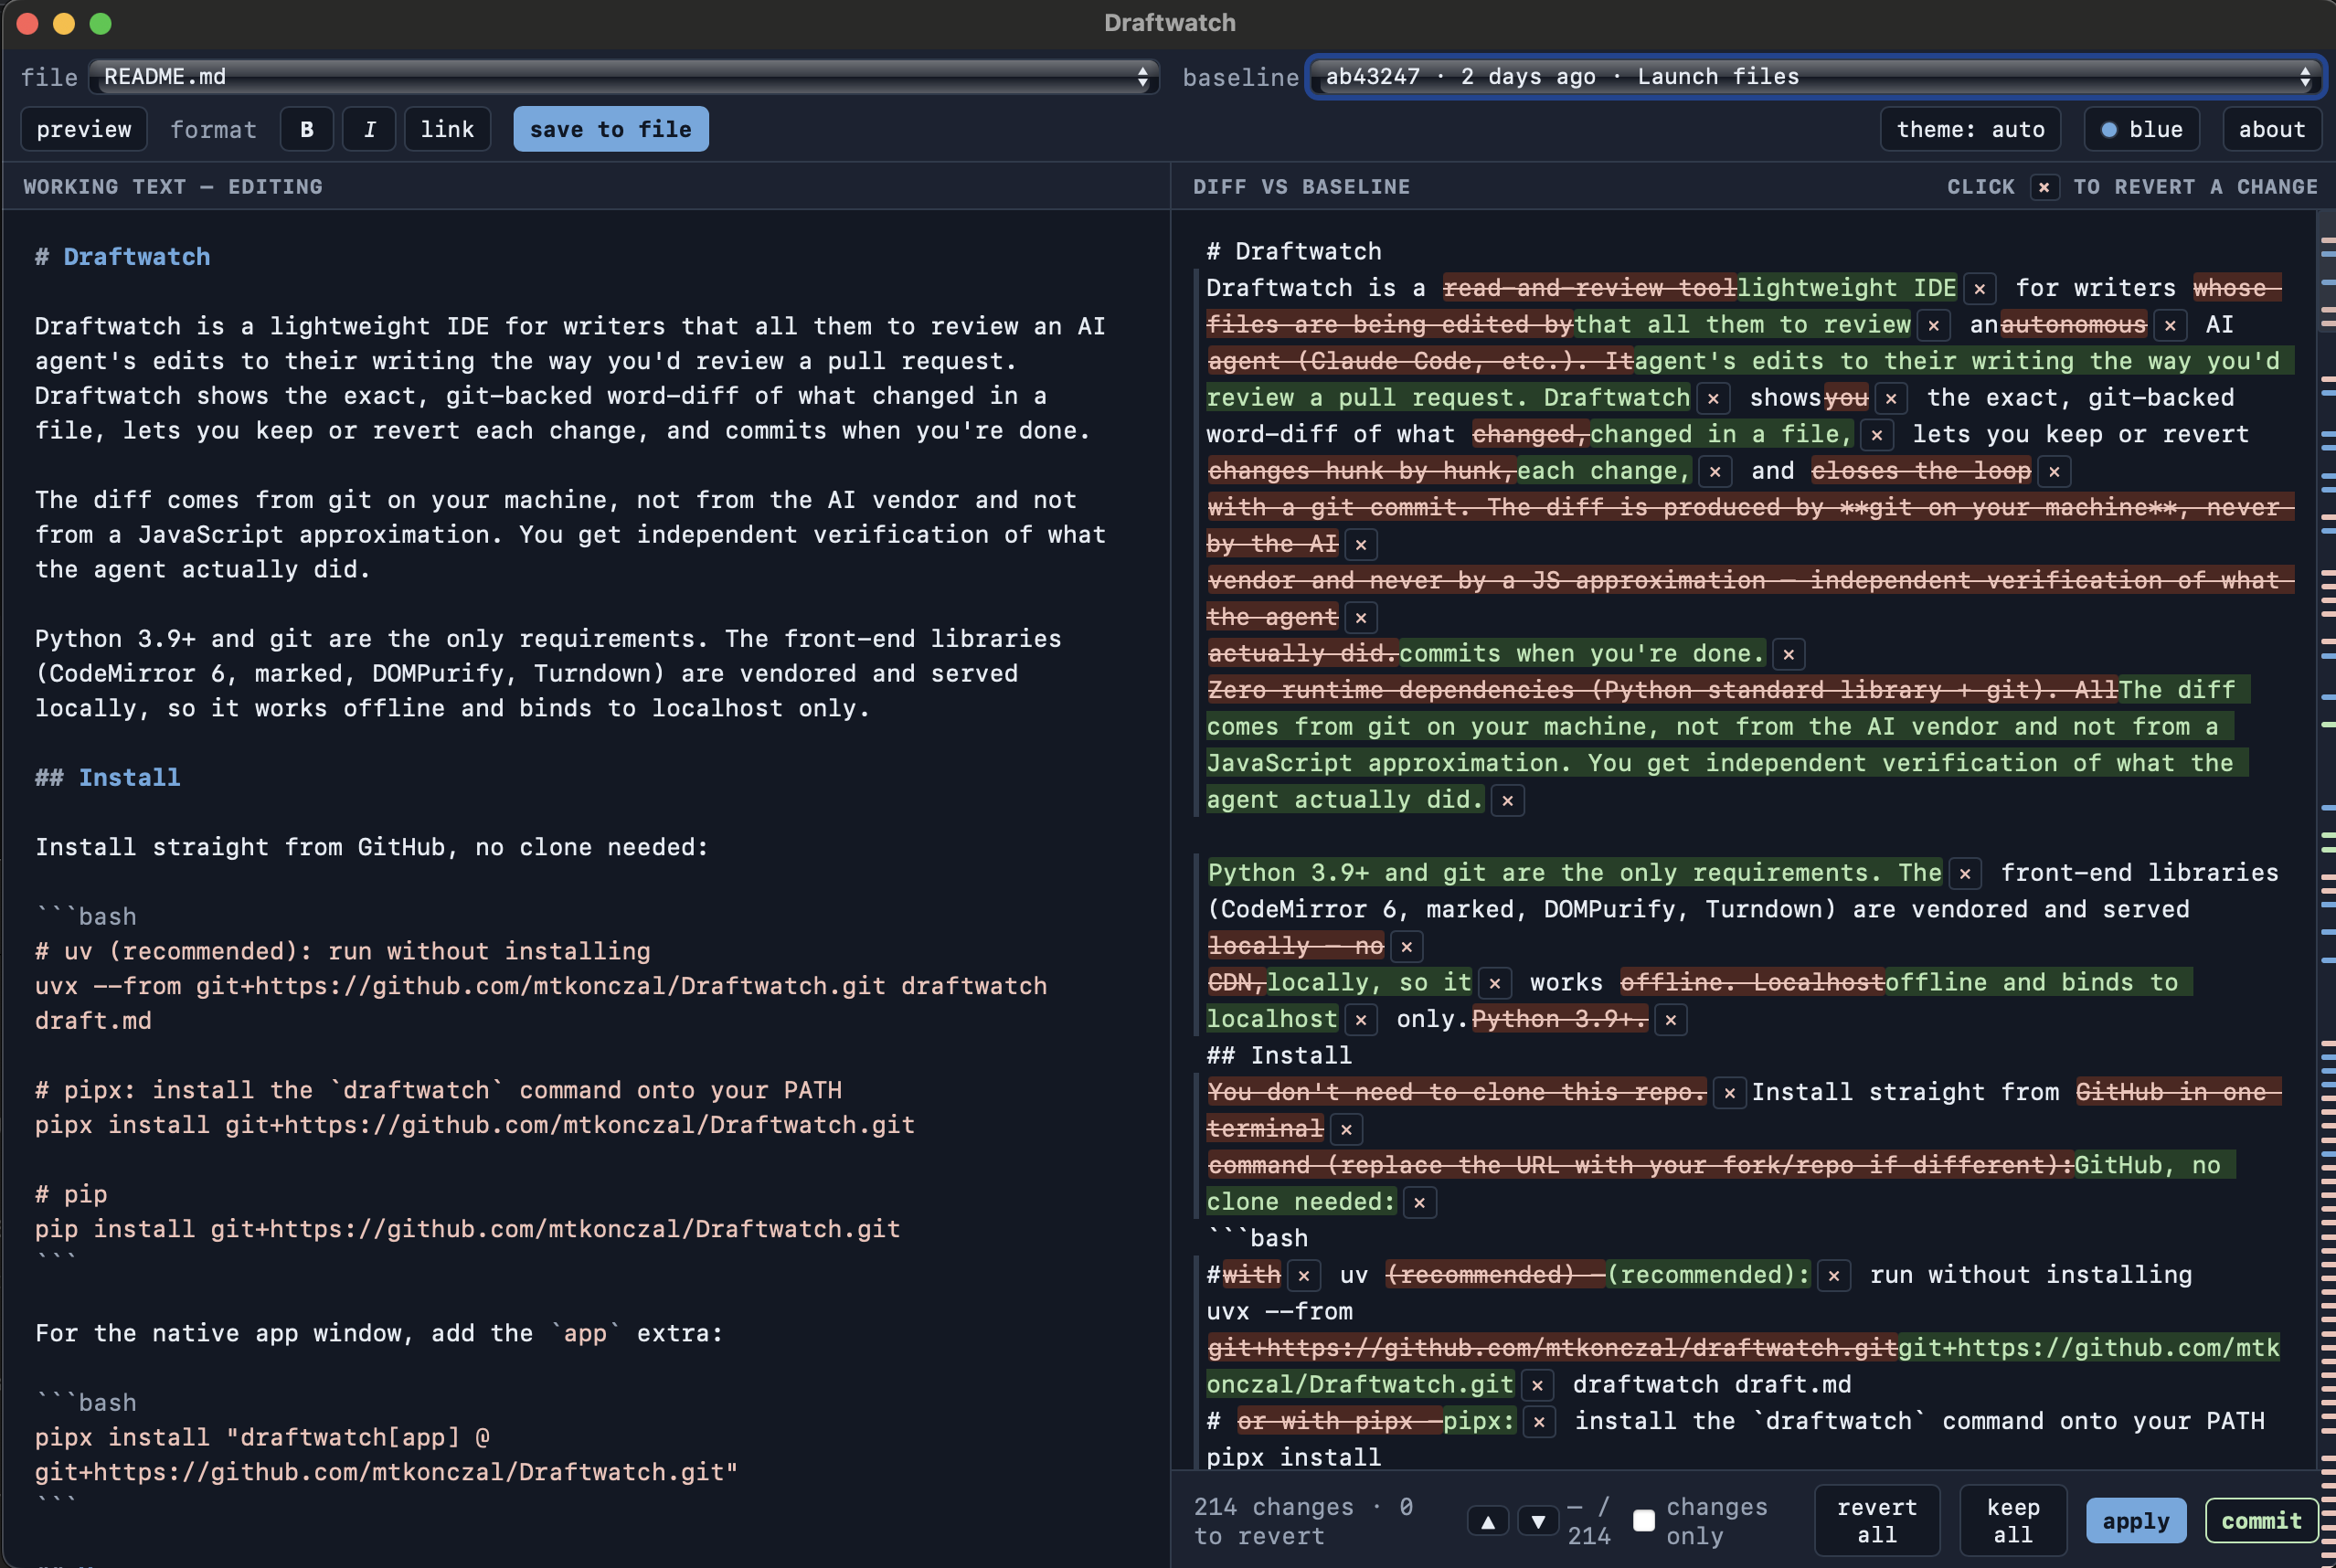Change the blue accent color
The image size is (2336, 1568).
tap(2141, 129)
